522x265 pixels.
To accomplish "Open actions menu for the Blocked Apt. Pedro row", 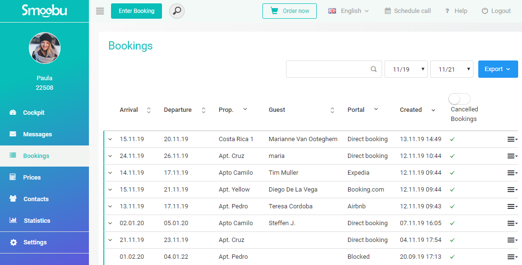I will (512, 257).
